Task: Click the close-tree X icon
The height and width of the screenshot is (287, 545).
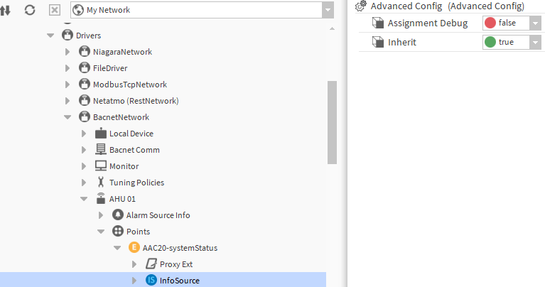Action: (55, 11)
